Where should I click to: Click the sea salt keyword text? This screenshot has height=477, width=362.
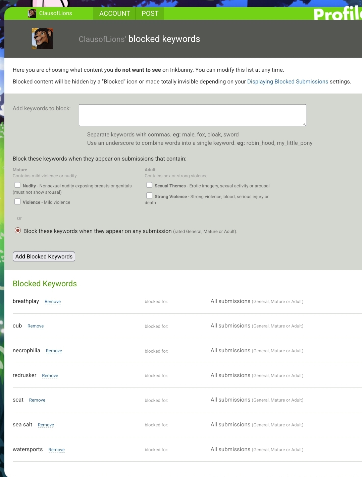[22, 424]
